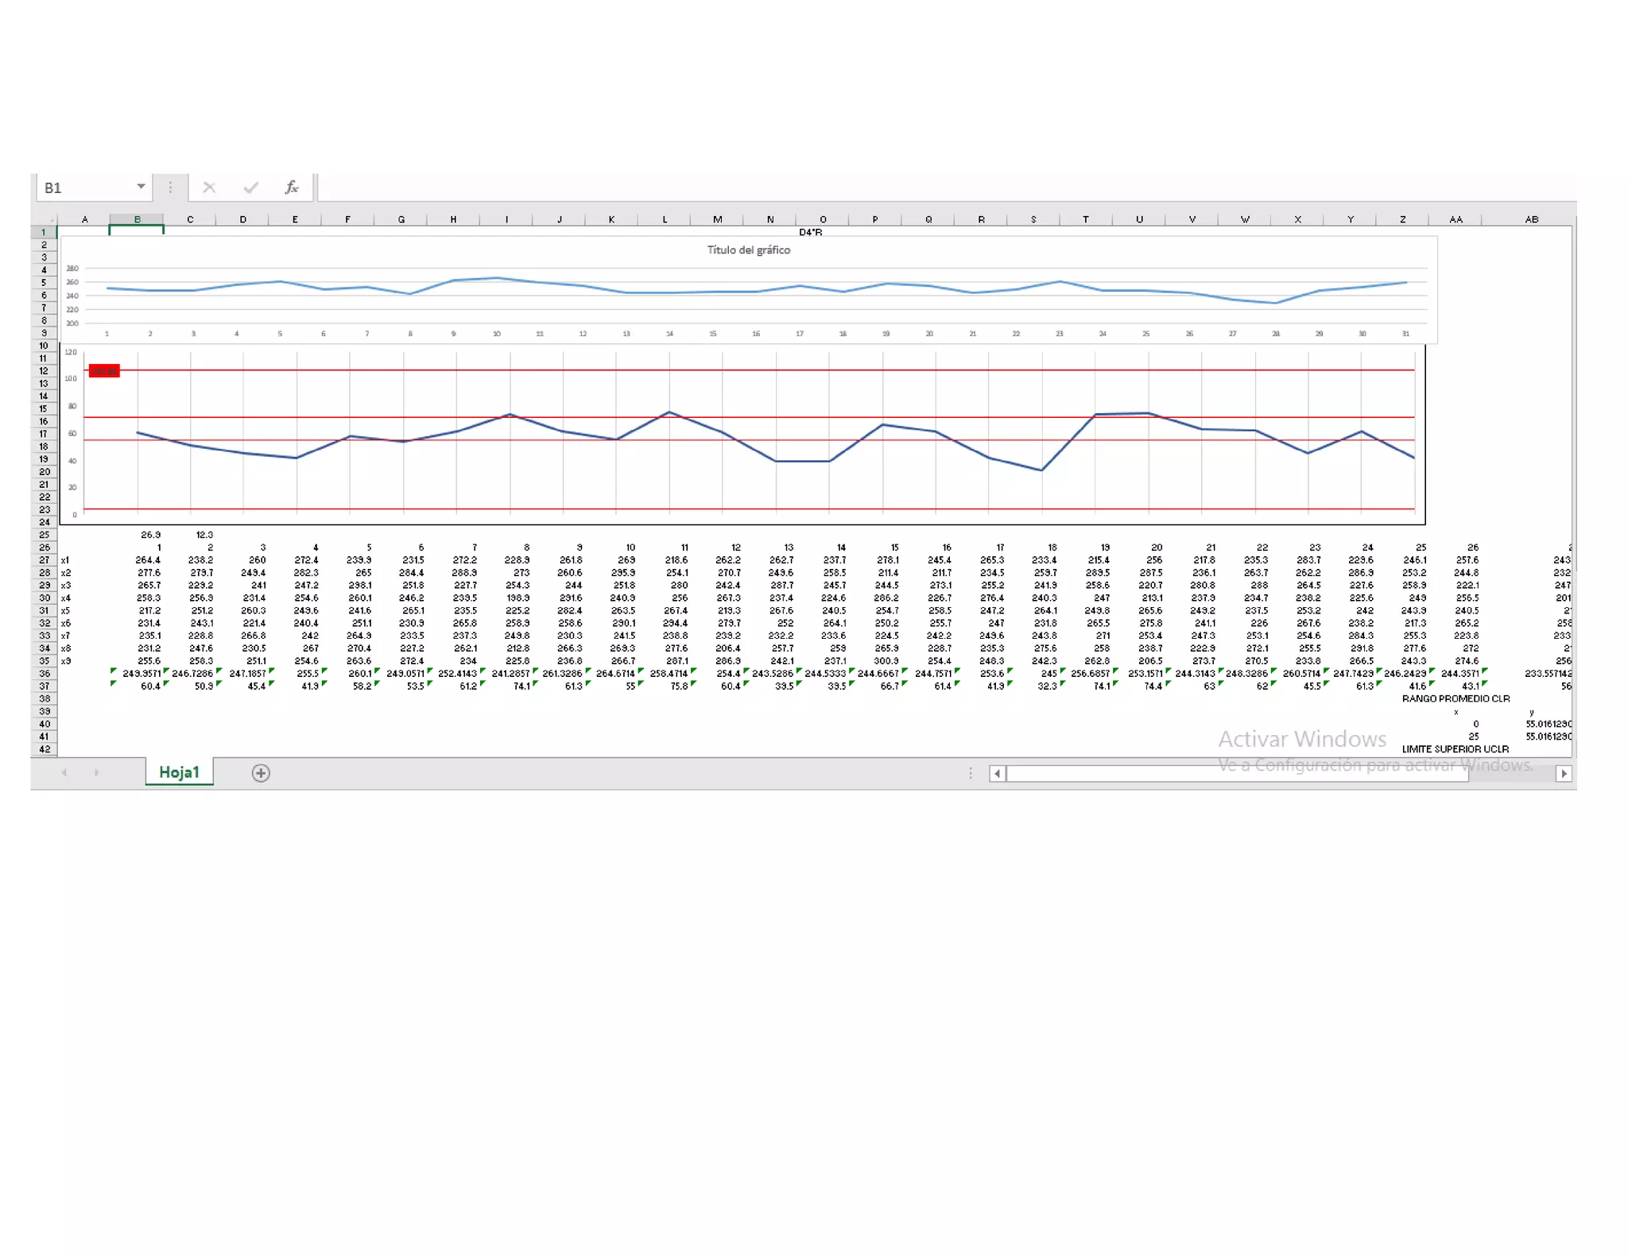Select column header AA
Image resolution: width=1628 pixels, height=1257 pixels.
1456,219
